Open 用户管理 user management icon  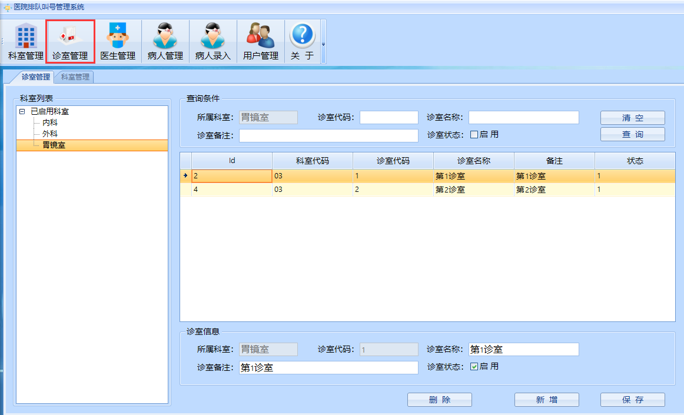260,41
